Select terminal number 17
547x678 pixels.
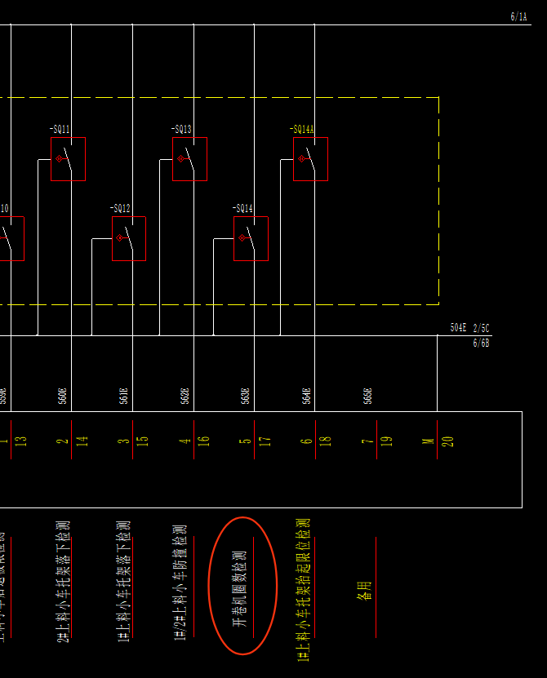click(265, 441)
